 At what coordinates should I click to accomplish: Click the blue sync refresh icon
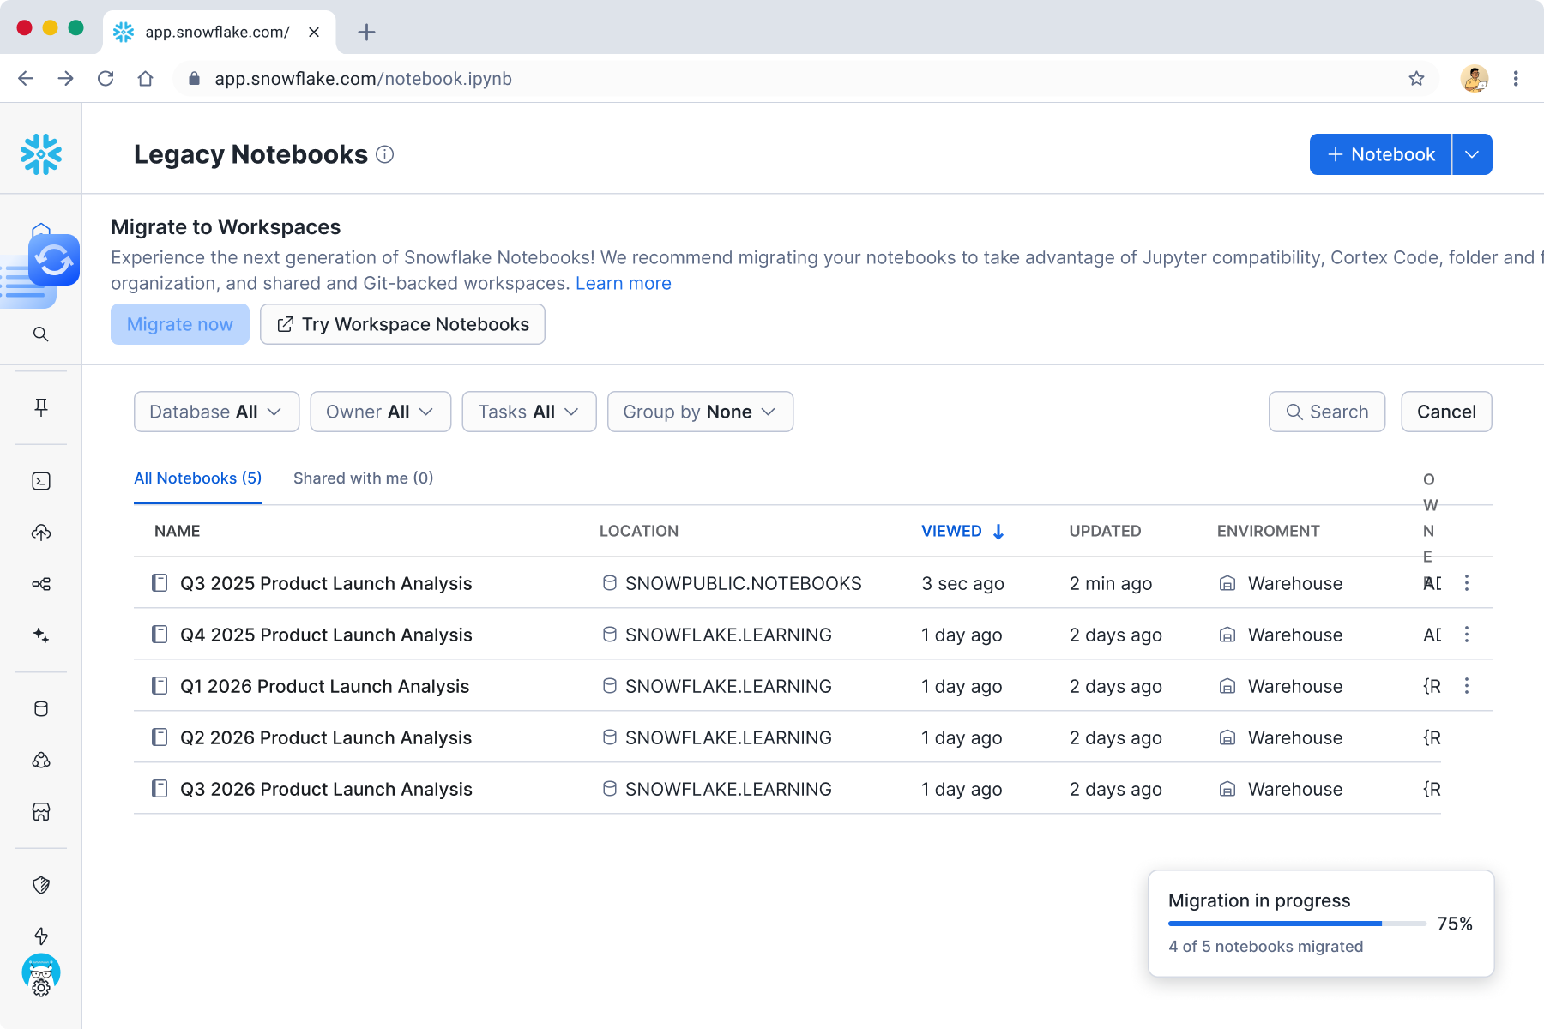tap(54, 260)
